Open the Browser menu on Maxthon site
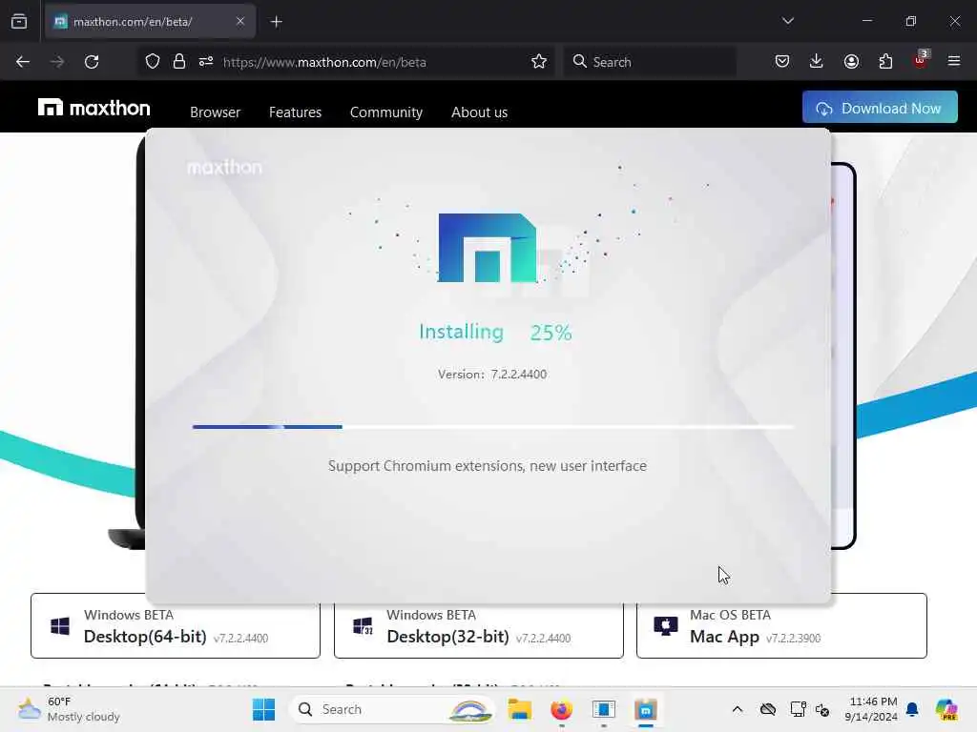The image size is (977, 732). [x=215, y=112]
